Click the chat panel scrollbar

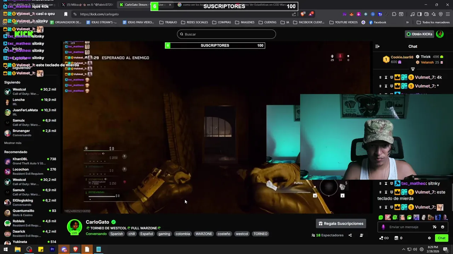pos(452,198)
